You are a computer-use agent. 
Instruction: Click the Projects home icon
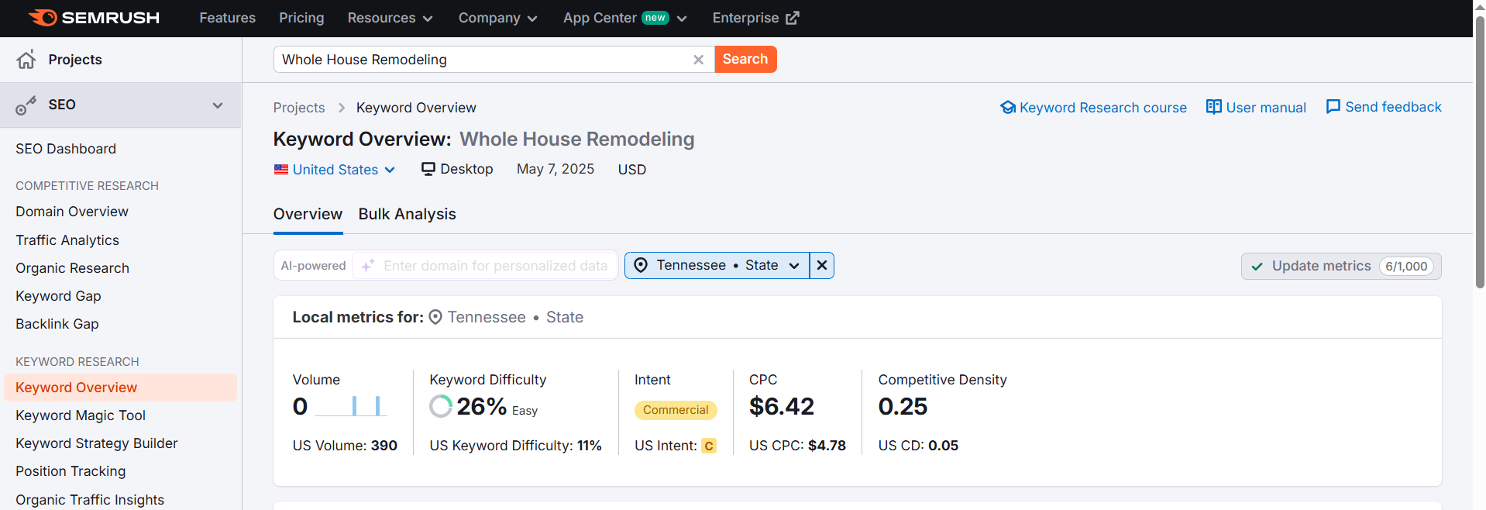pos(26,60)
